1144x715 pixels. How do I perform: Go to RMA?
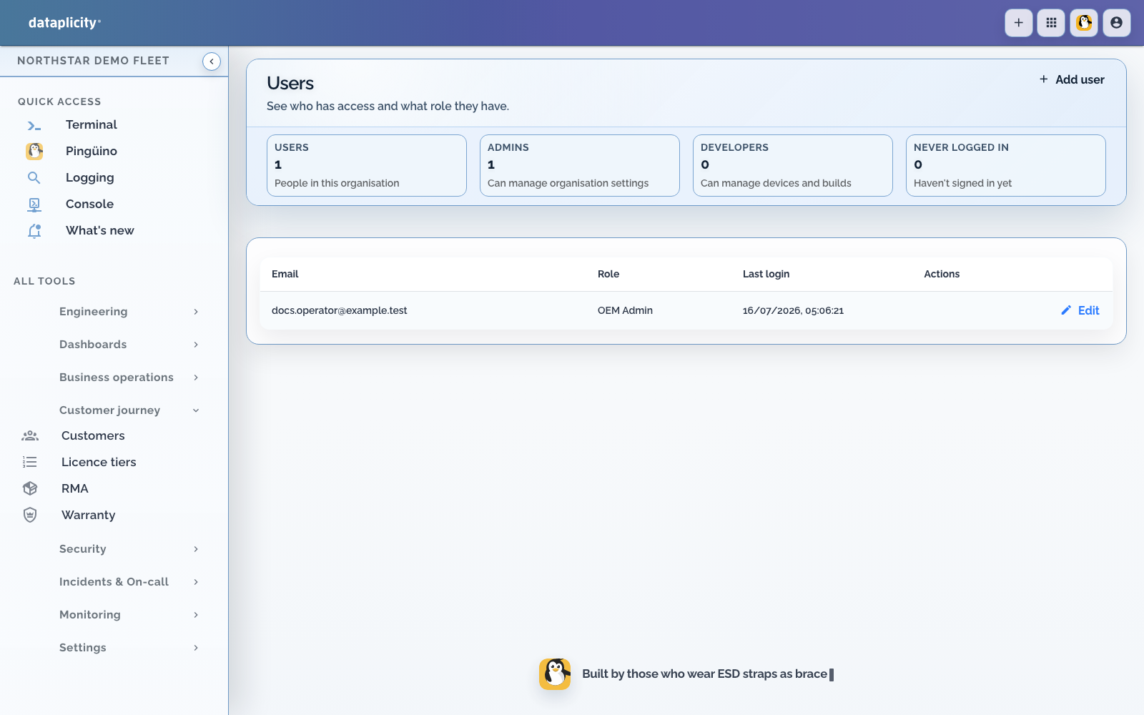[75, 489]
